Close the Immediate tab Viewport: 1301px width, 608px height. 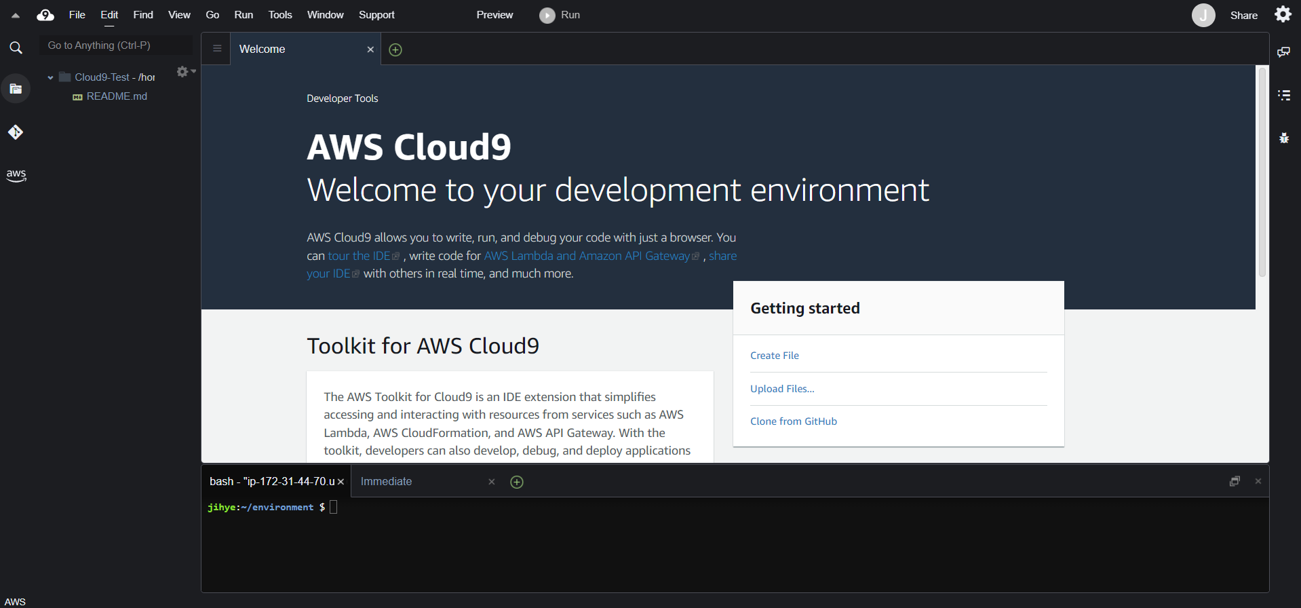click(x=492, y=482)
